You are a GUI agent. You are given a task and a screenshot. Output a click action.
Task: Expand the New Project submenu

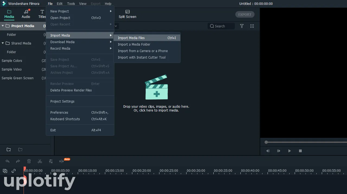(80, 11)
